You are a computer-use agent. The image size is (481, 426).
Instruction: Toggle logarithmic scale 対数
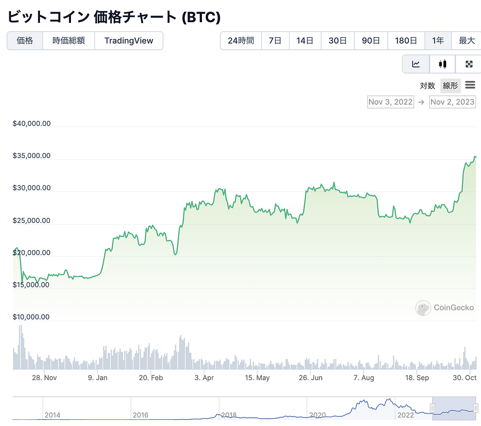tap(427, 86)
